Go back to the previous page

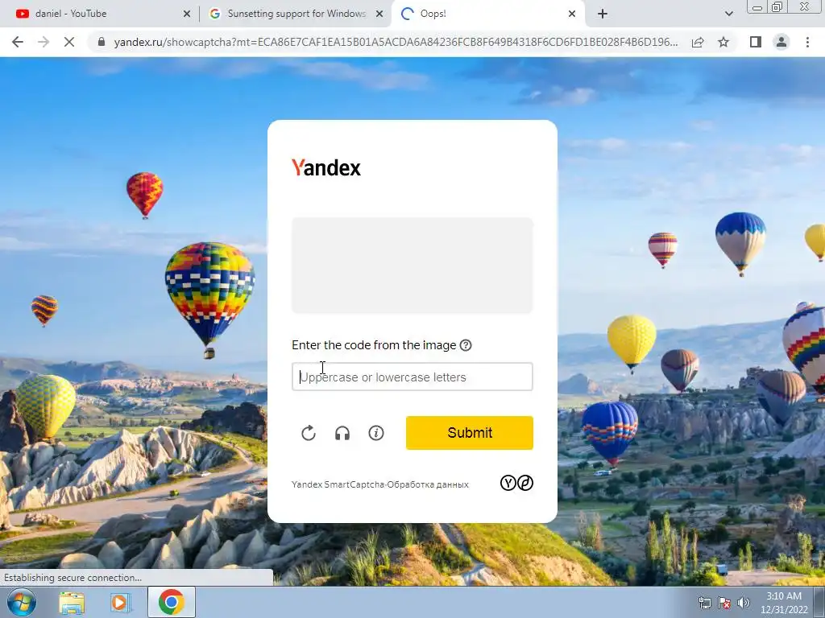pos(18,42)
